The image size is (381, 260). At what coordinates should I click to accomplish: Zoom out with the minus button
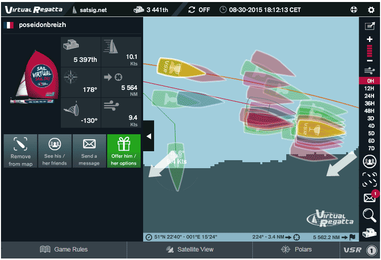[370, 60]
